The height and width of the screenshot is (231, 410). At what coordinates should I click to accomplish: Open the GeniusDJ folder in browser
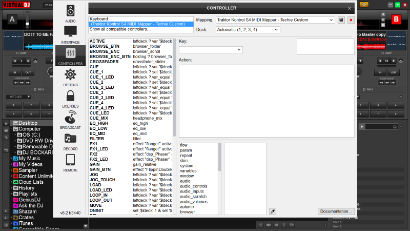coord(29,200)
